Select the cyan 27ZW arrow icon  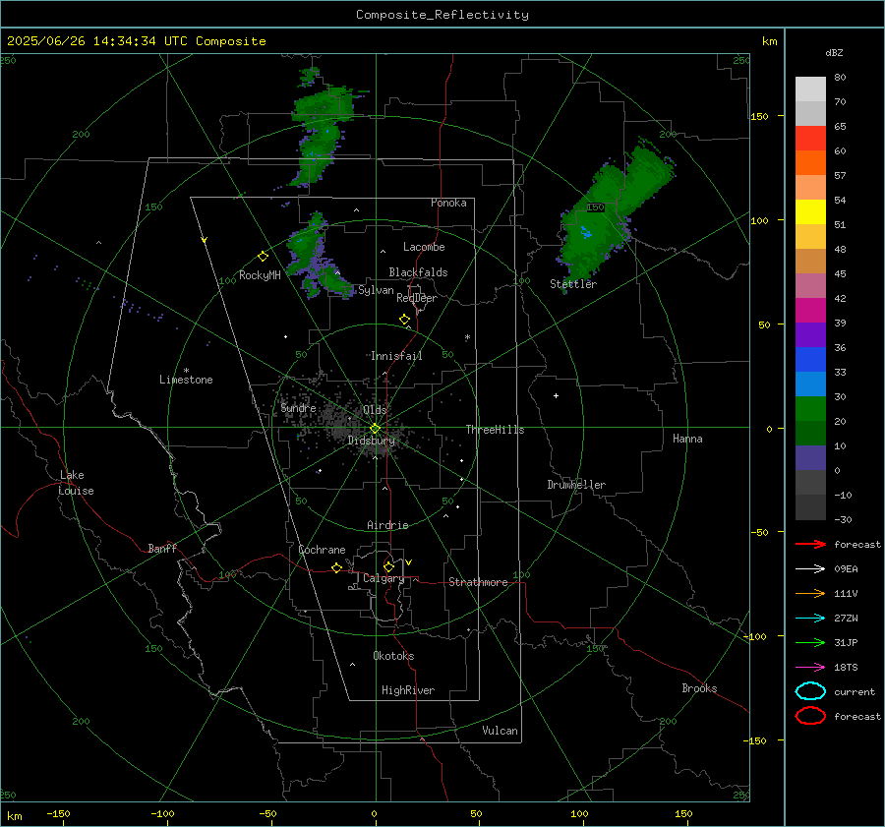coord(810,619)
